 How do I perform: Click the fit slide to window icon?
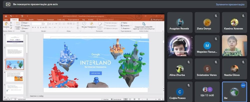point(163,99)
